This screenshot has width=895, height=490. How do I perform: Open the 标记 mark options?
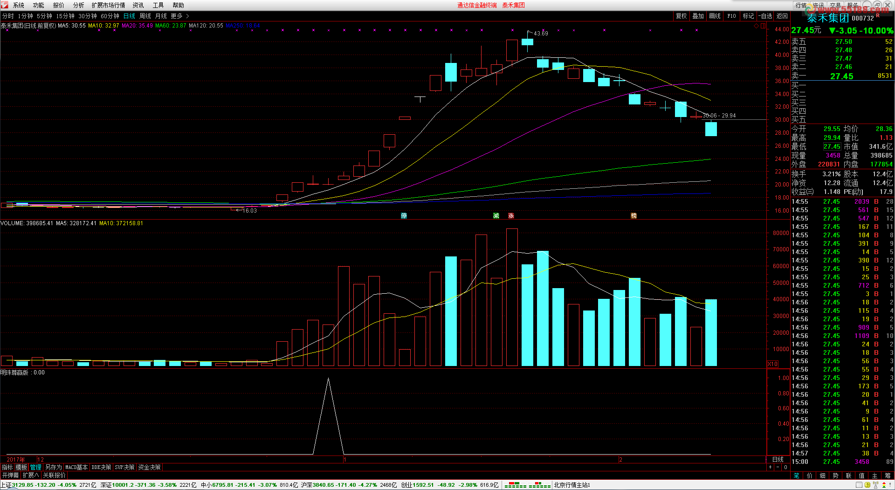click(x=748, y=16)
